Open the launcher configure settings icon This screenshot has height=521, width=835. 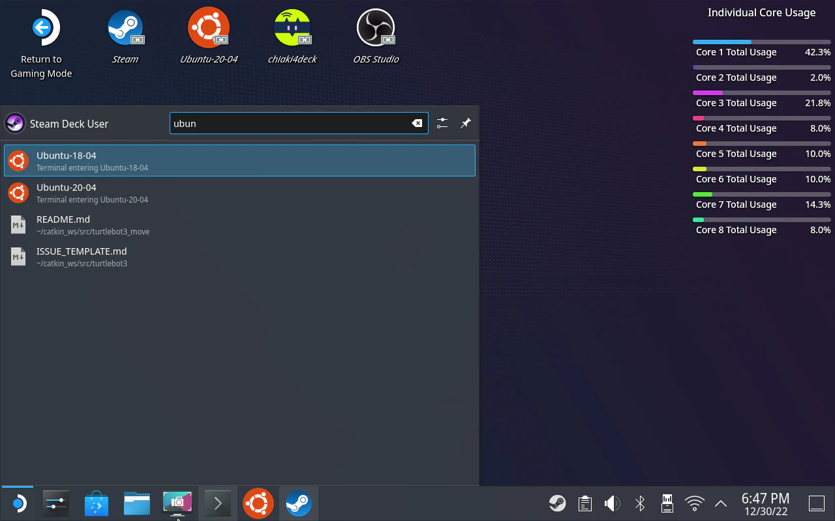(442, 123)
